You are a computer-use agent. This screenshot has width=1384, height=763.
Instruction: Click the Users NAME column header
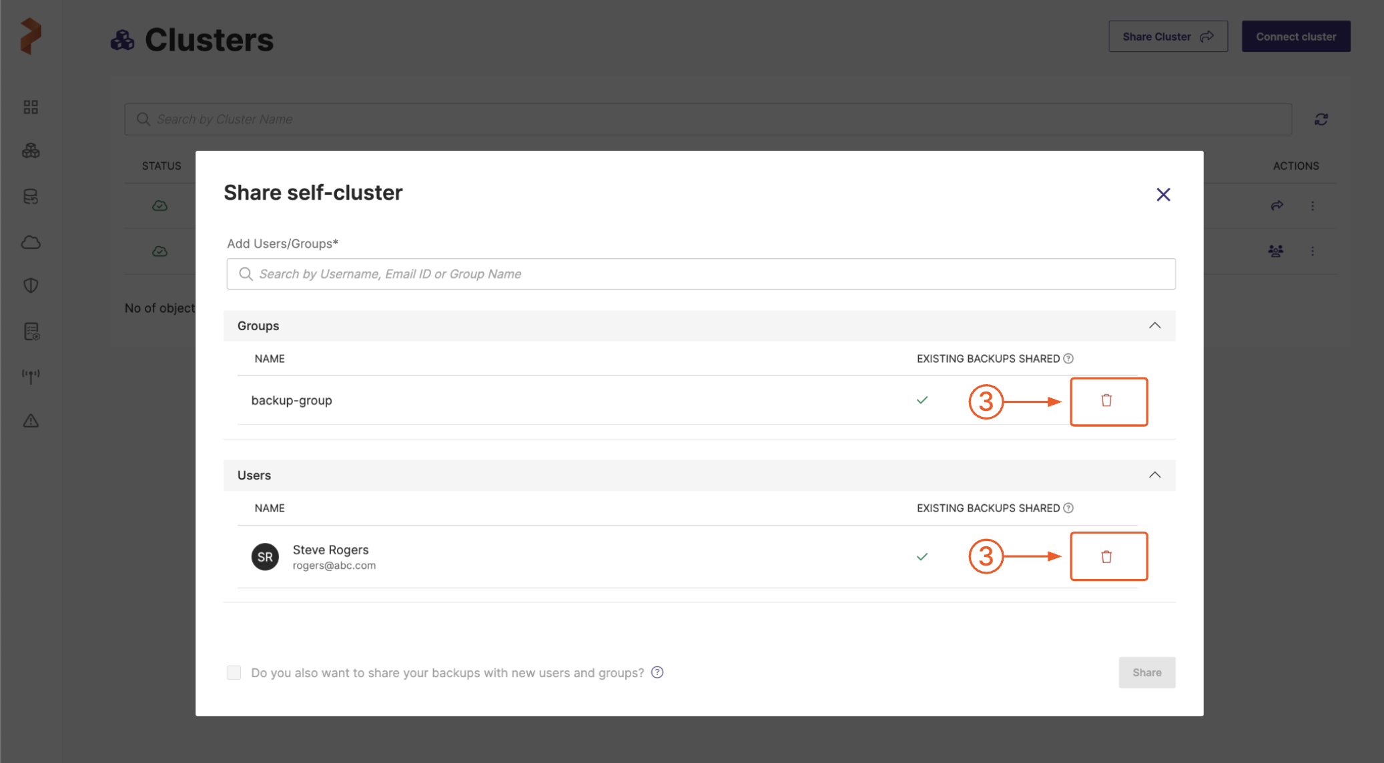[x=270, y=508]
